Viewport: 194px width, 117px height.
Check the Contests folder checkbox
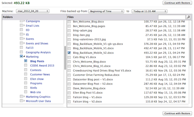click(x=26, y=70)
